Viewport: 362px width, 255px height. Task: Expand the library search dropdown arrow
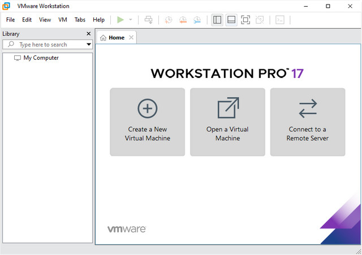click(89, 45)
